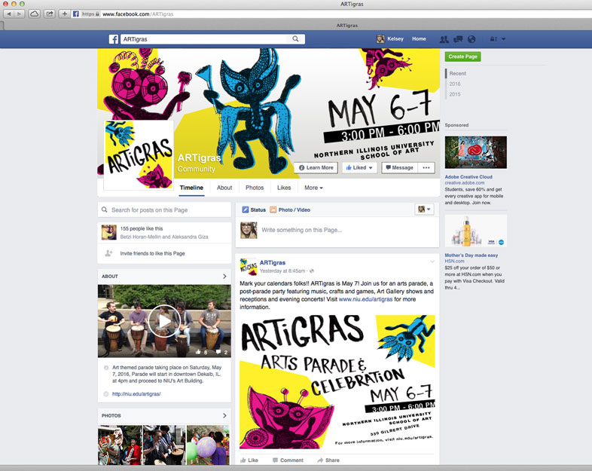Screen dimensions: 592x471
Task: Click the ARTigras post author name
Action: 272,262
